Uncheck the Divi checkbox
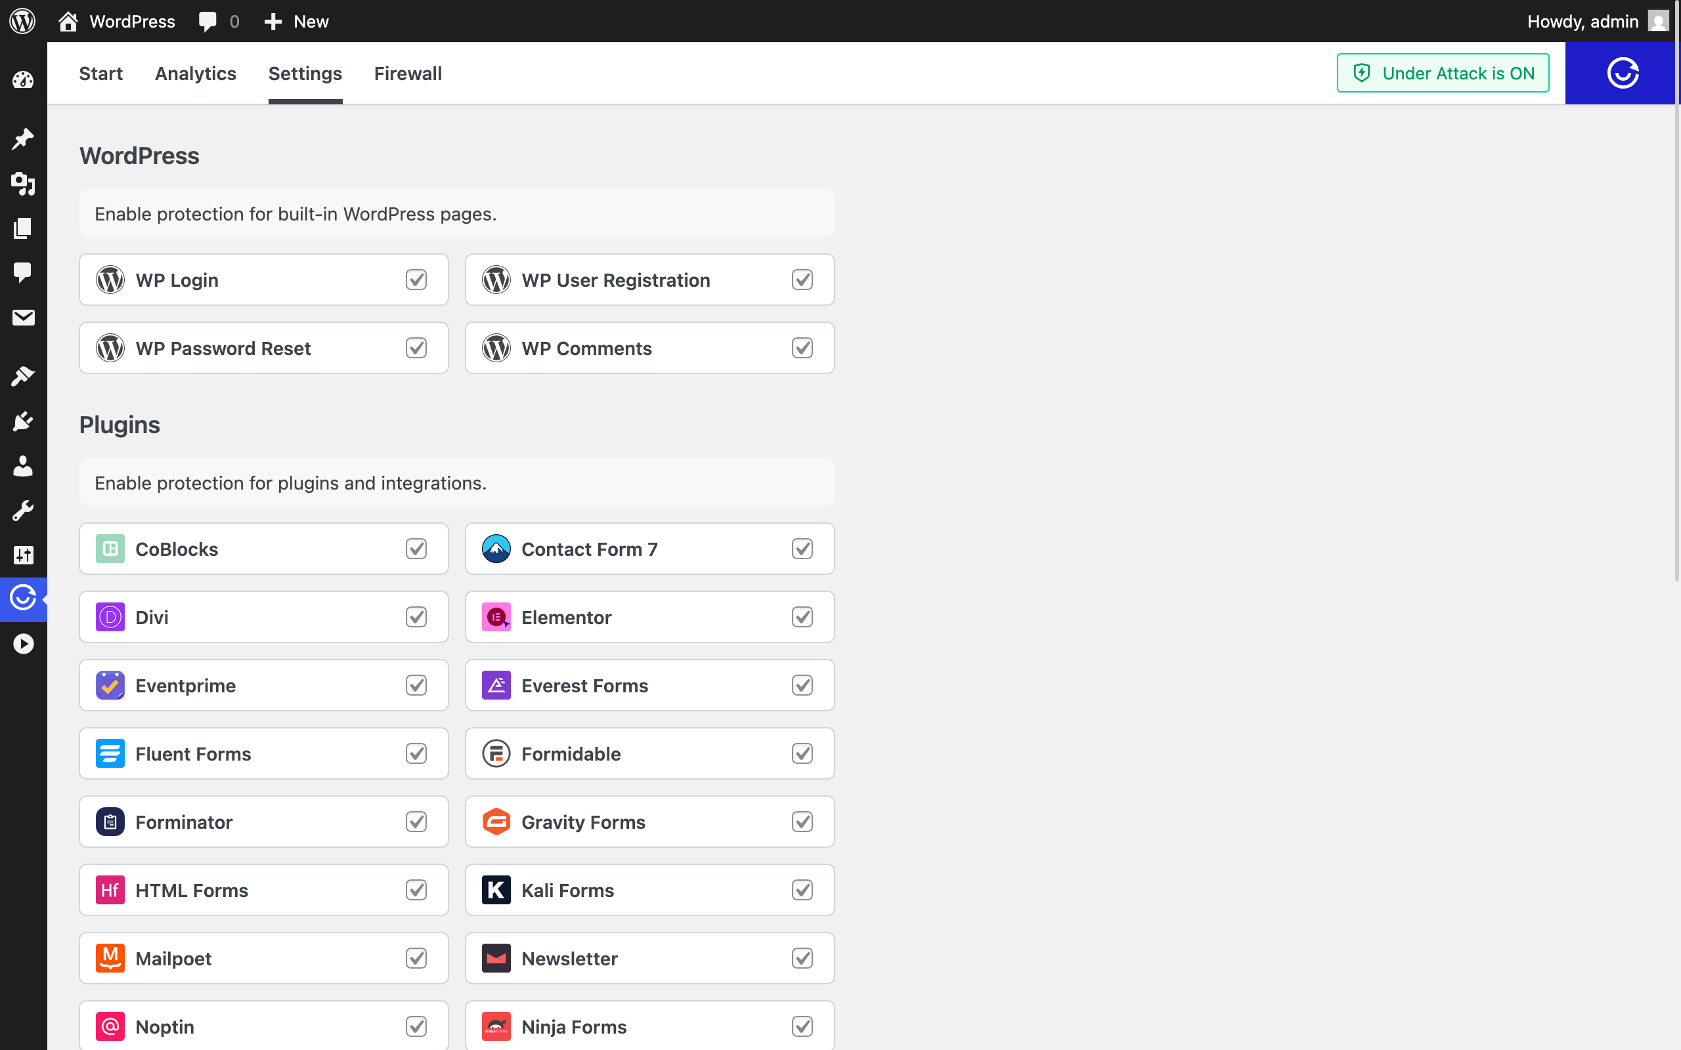The image size is (1681, 1050). pos(416,617)
